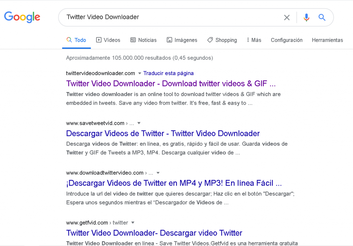Click the www.getfvid.com › twitter URL text
This screenshot has height=246, width=353.
coord(97,223)
